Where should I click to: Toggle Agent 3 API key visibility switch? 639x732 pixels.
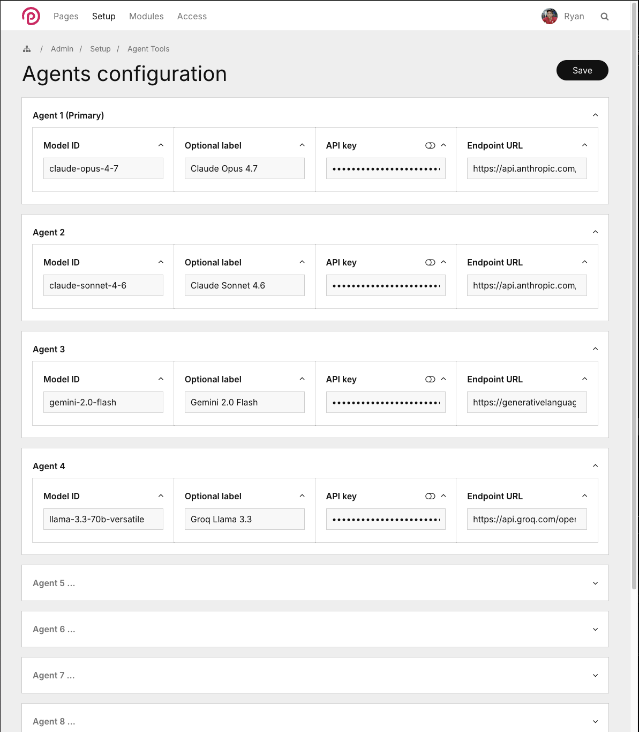[430, 379]
